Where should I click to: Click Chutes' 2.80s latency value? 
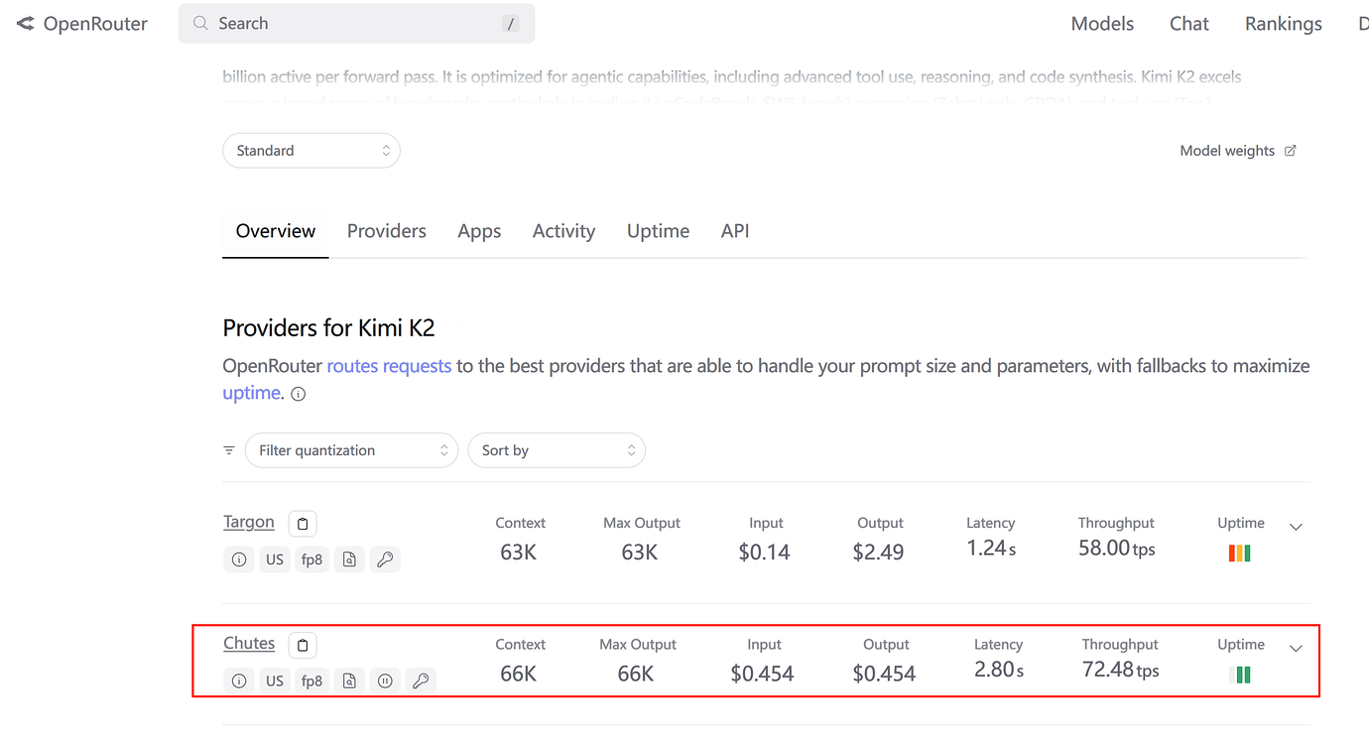pos(999,670)
